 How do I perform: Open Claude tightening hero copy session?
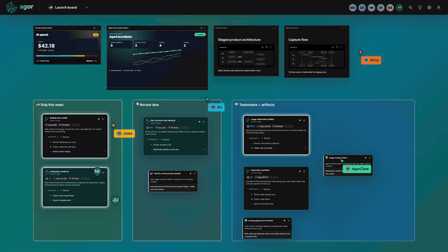[x=63, y=142]
